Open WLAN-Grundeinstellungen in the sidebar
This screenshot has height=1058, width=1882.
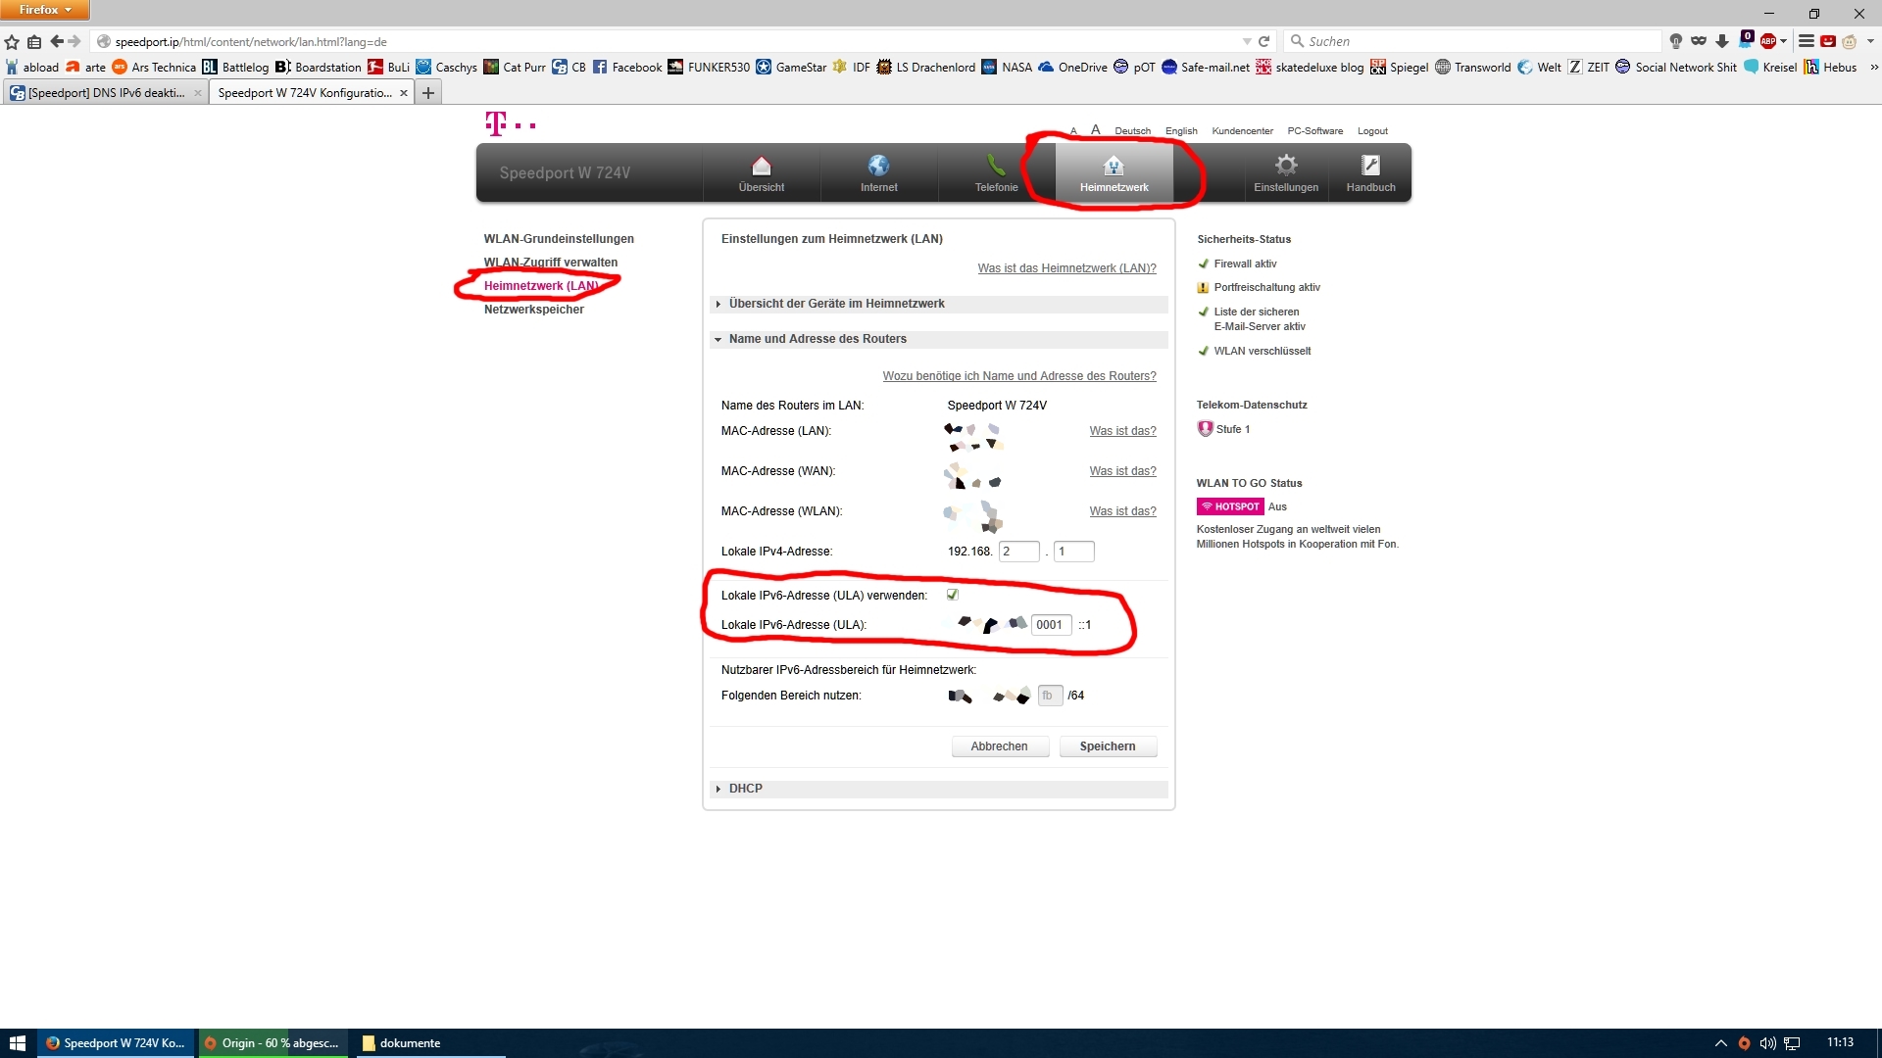(x=559, y=239)
